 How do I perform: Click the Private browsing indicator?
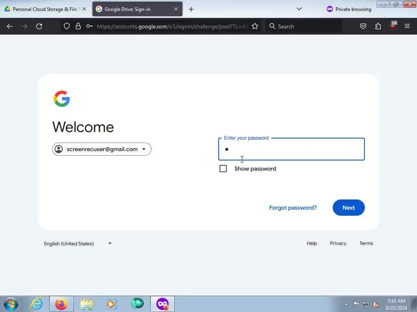tap(349, 9)
